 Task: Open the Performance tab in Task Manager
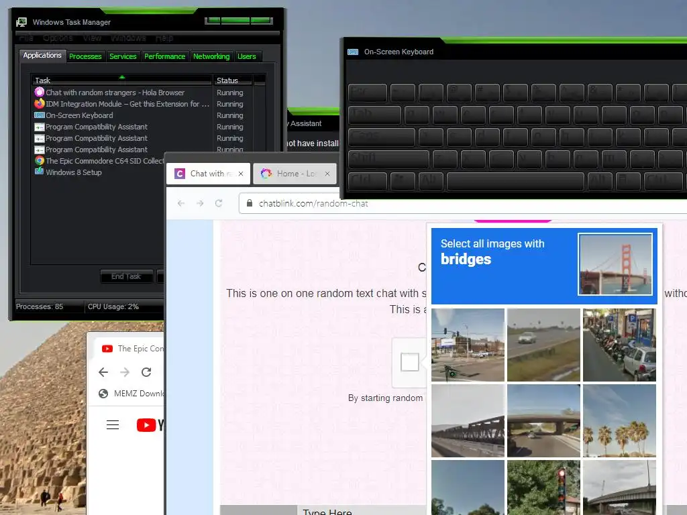(x=165, y=56)
